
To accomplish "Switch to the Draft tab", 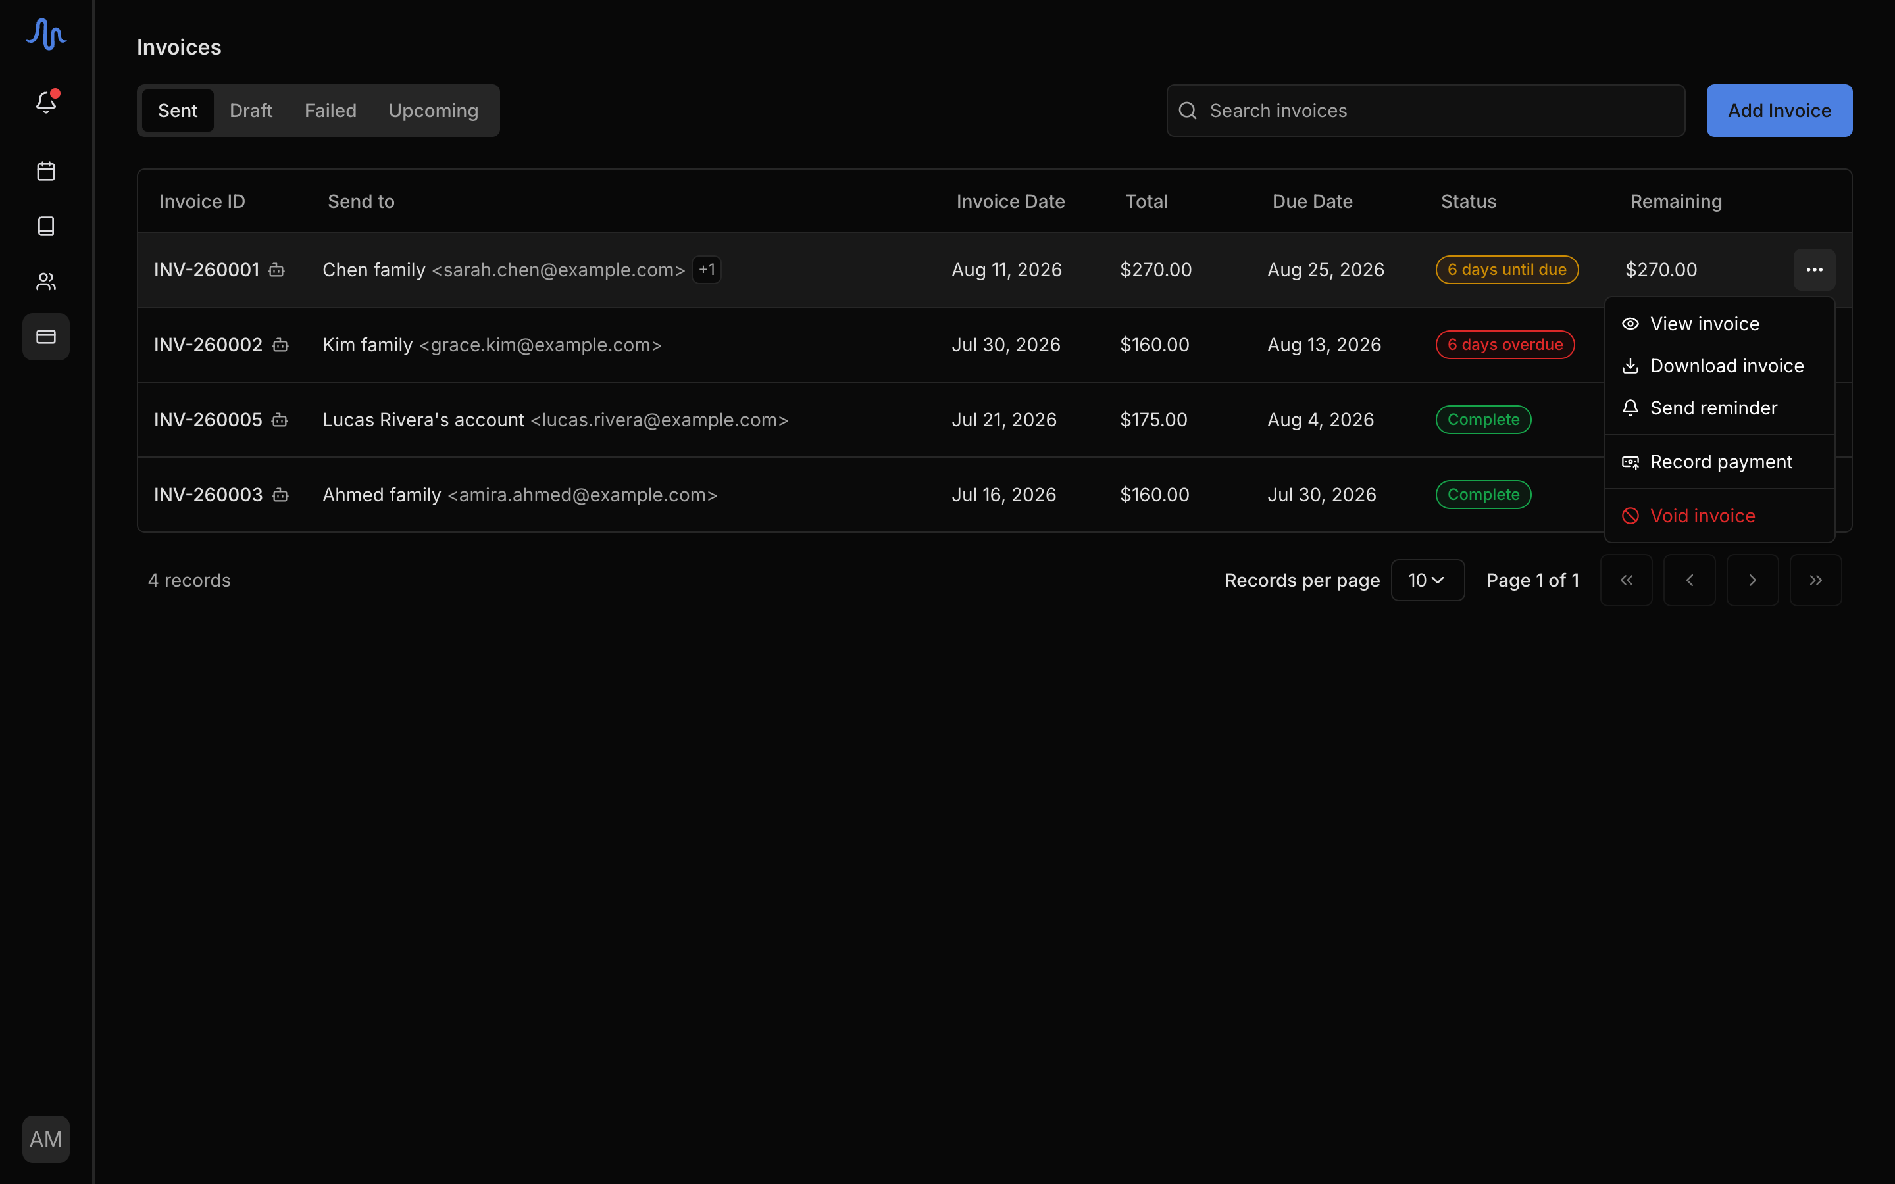I will (251, 111).
